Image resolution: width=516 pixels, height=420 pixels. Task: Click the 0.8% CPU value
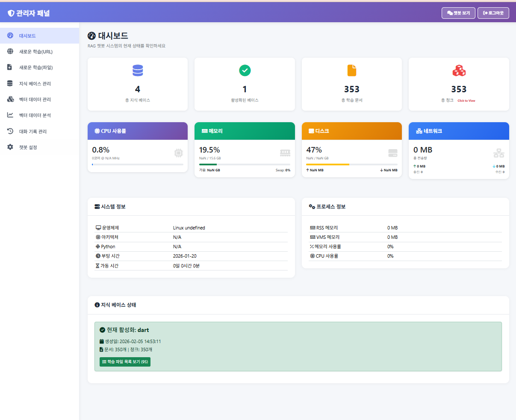(101, 150)
